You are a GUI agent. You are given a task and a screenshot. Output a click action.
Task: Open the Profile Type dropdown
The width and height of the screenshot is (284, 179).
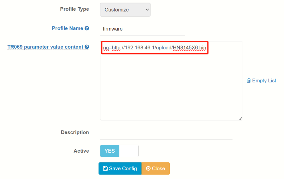[125, 10]
